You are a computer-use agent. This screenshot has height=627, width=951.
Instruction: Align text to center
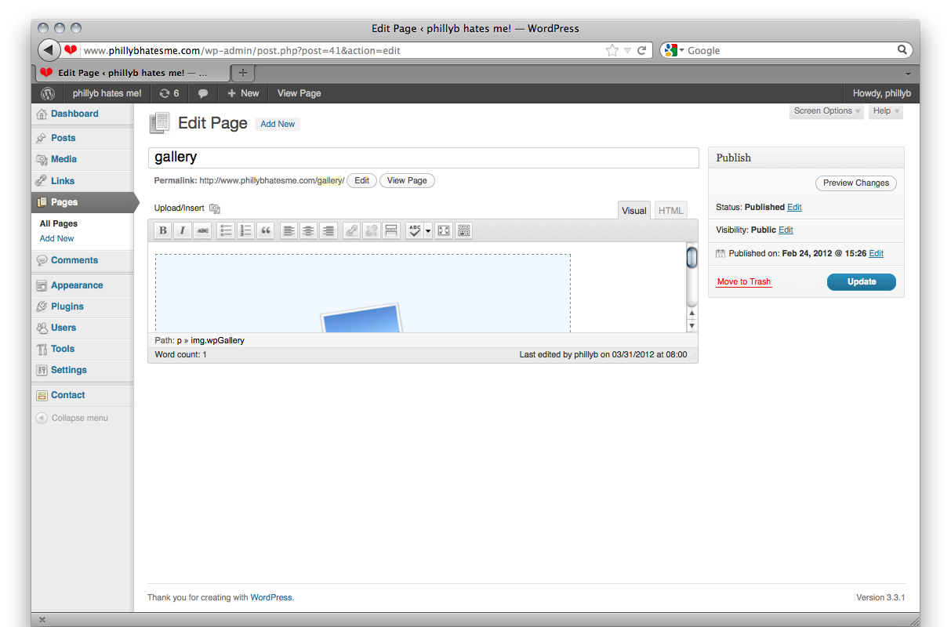tap(308, 230)
